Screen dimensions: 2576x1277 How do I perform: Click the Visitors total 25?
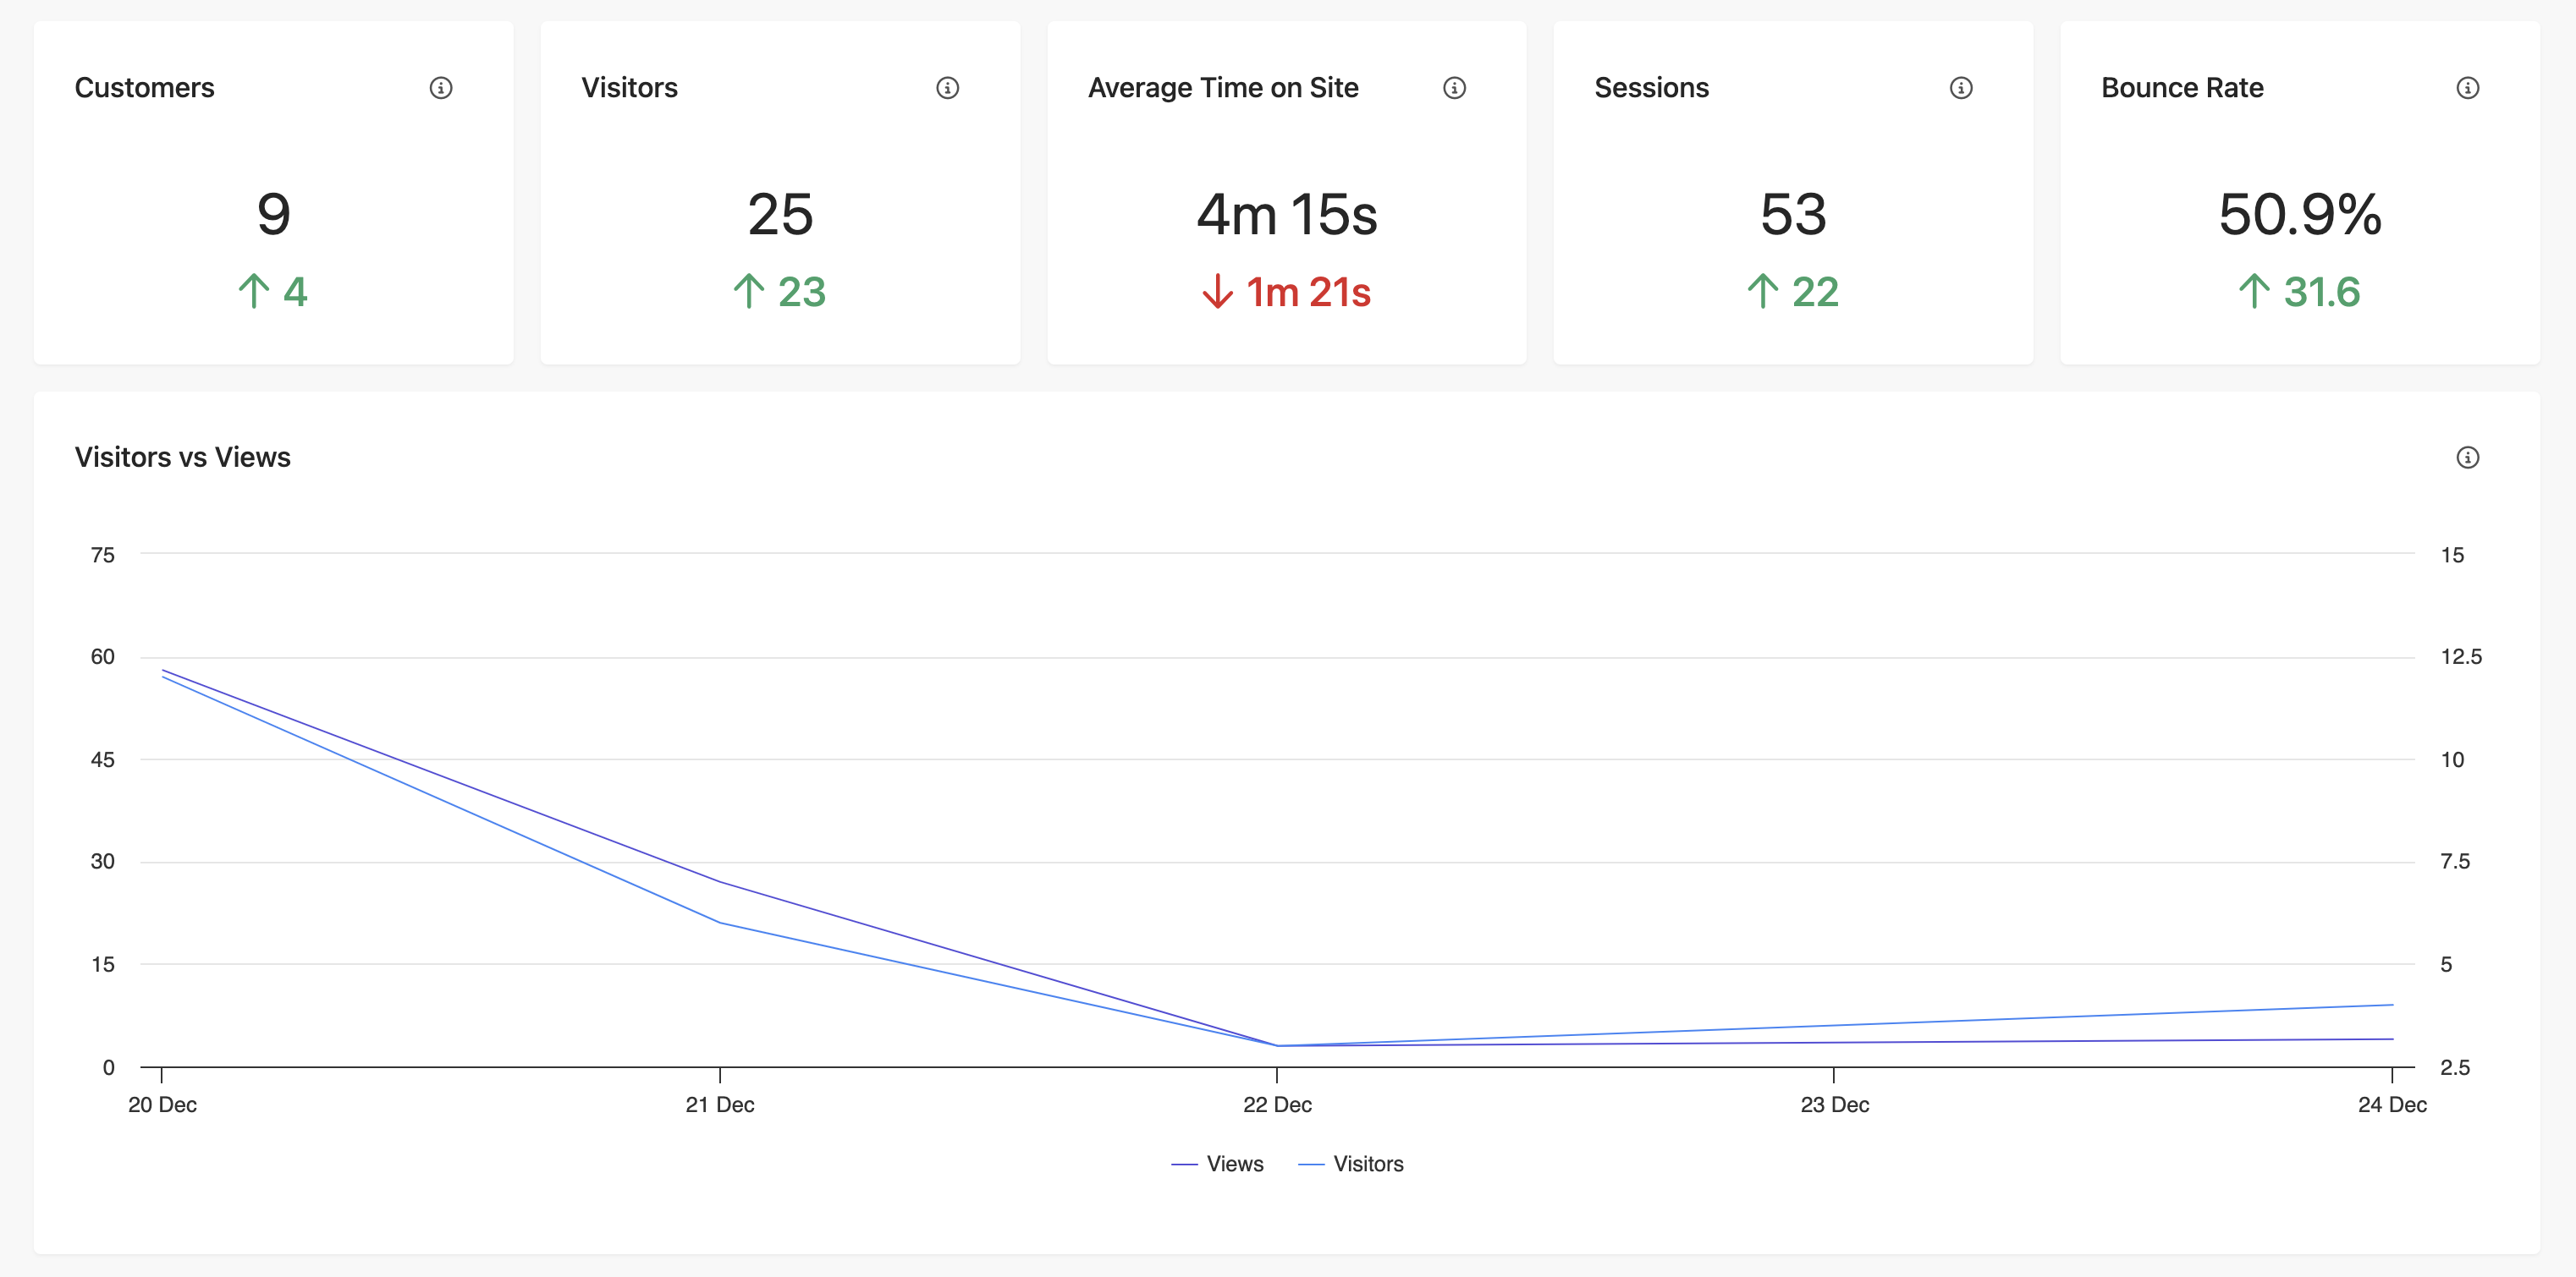pos(780,215)
